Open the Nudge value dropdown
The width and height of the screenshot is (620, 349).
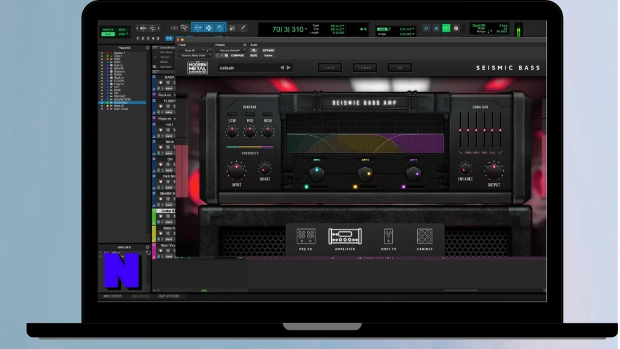pos(413,34)
